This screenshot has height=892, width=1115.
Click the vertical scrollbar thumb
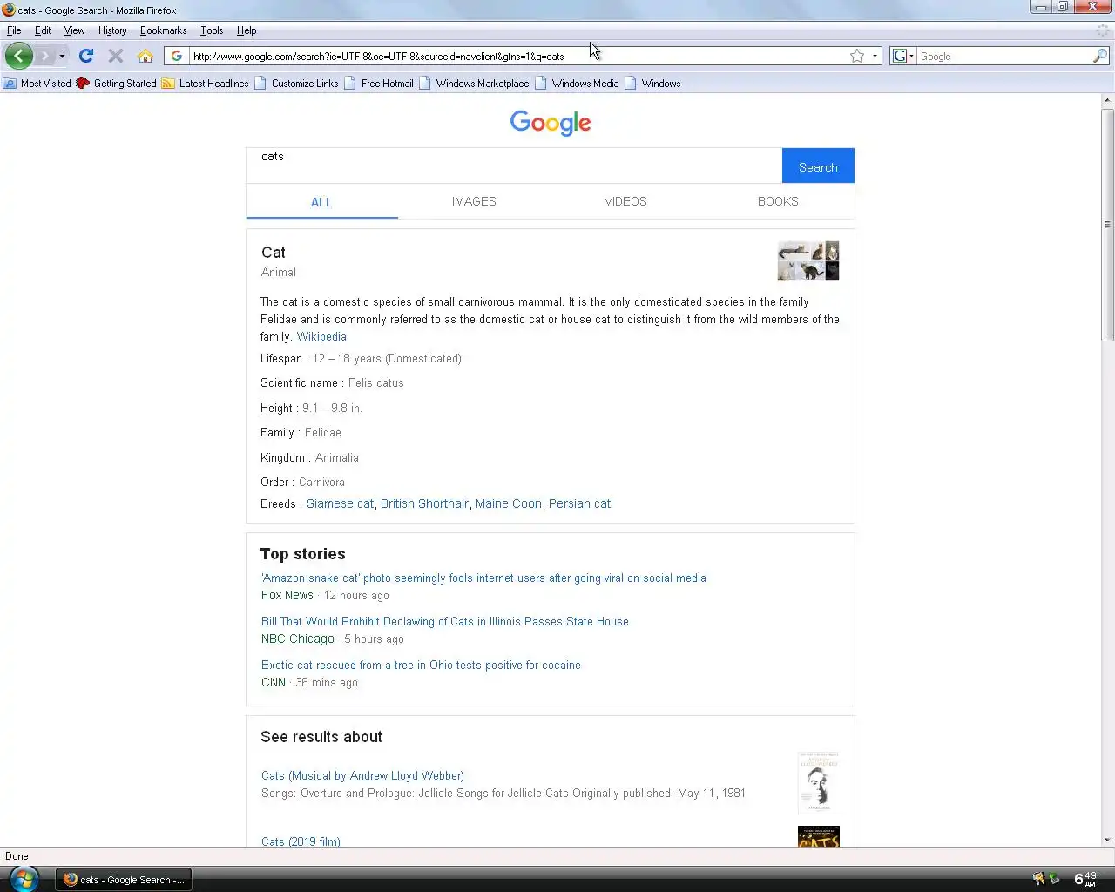[1107, 225]
